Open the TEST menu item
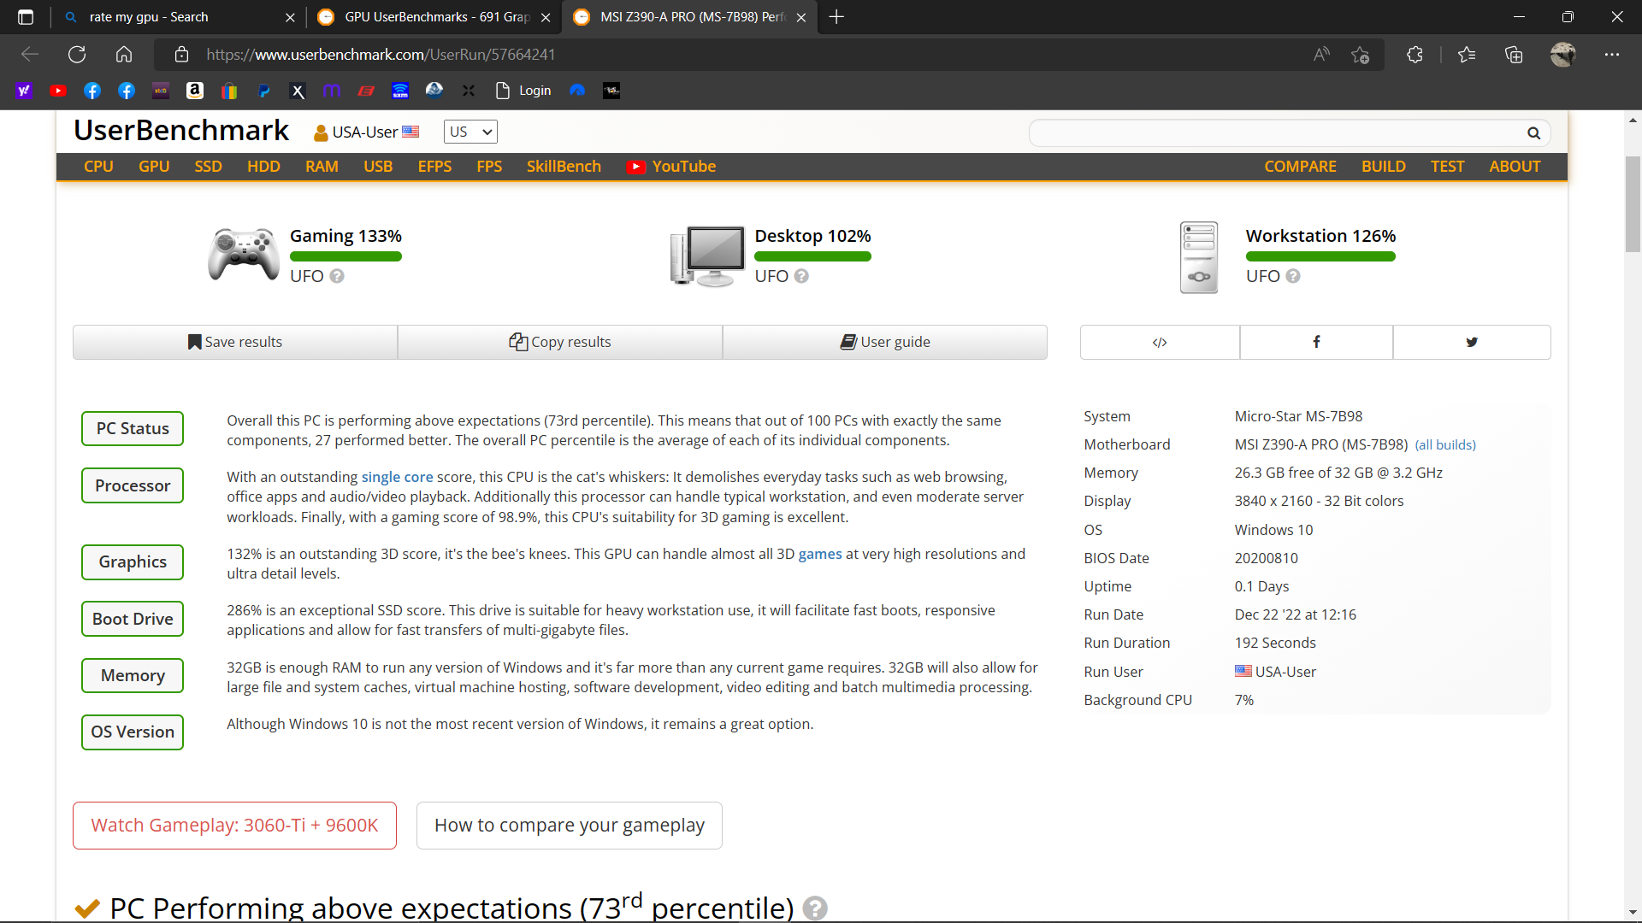This screenshot has height=923, width=1642. coord(1447,167)
